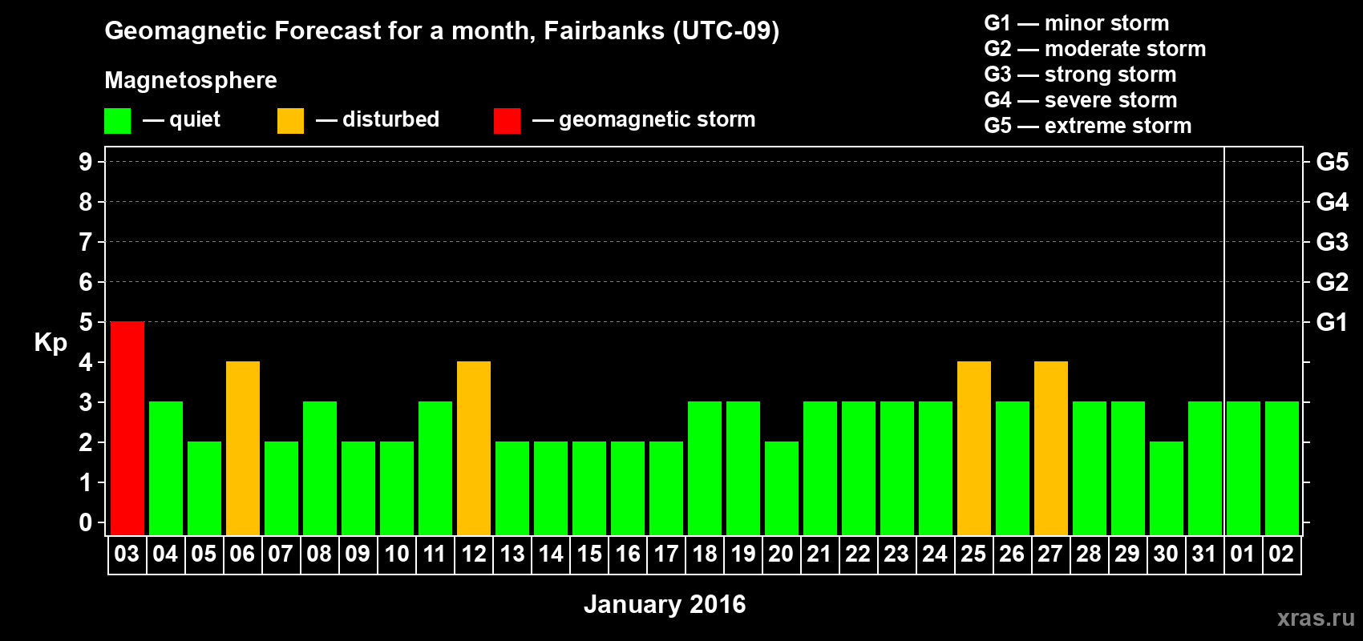The image size is (1363, 641).
Task: Click the date label 08 on the axis
Action: point(319,554)
